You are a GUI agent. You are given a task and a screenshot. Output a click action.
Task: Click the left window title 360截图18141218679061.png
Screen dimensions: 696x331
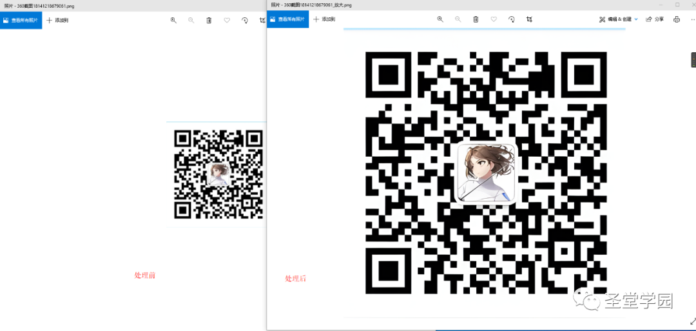(x=41, y=6)
